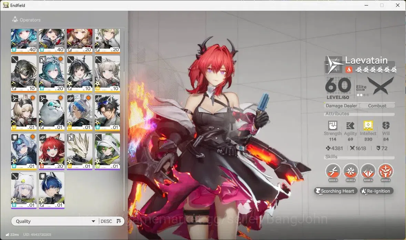
Task: Click the network ping signal icon
Action: (8, 234)
